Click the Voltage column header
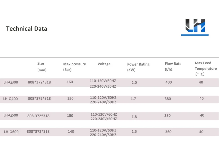This screenshot has height=153, width=219. pos(104,64)
